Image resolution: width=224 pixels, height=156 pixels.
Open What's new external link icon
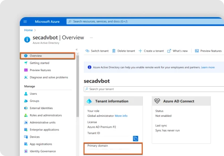[x=169, y=51]
